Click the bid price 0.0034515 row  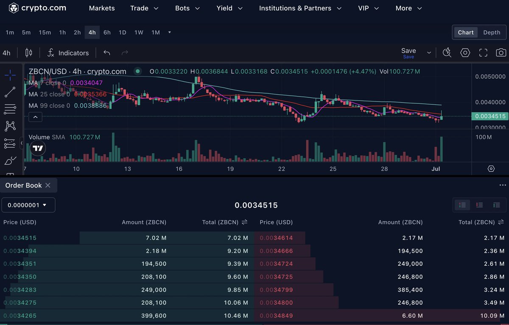coord(127,238)
